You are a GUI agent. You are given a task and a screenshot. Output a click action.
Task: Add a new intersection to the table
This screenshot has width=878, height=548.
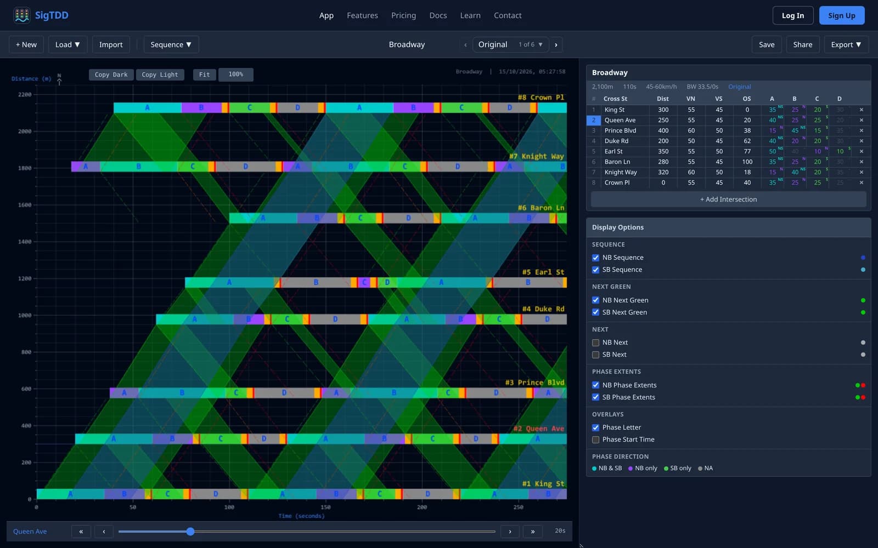pyautogui.click(x=728, y=199)
